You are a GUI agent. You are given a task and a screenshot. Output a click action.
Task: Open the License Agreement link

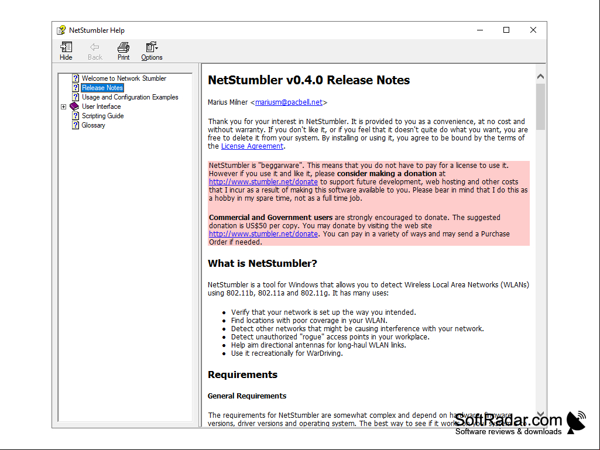coord(252,146)
